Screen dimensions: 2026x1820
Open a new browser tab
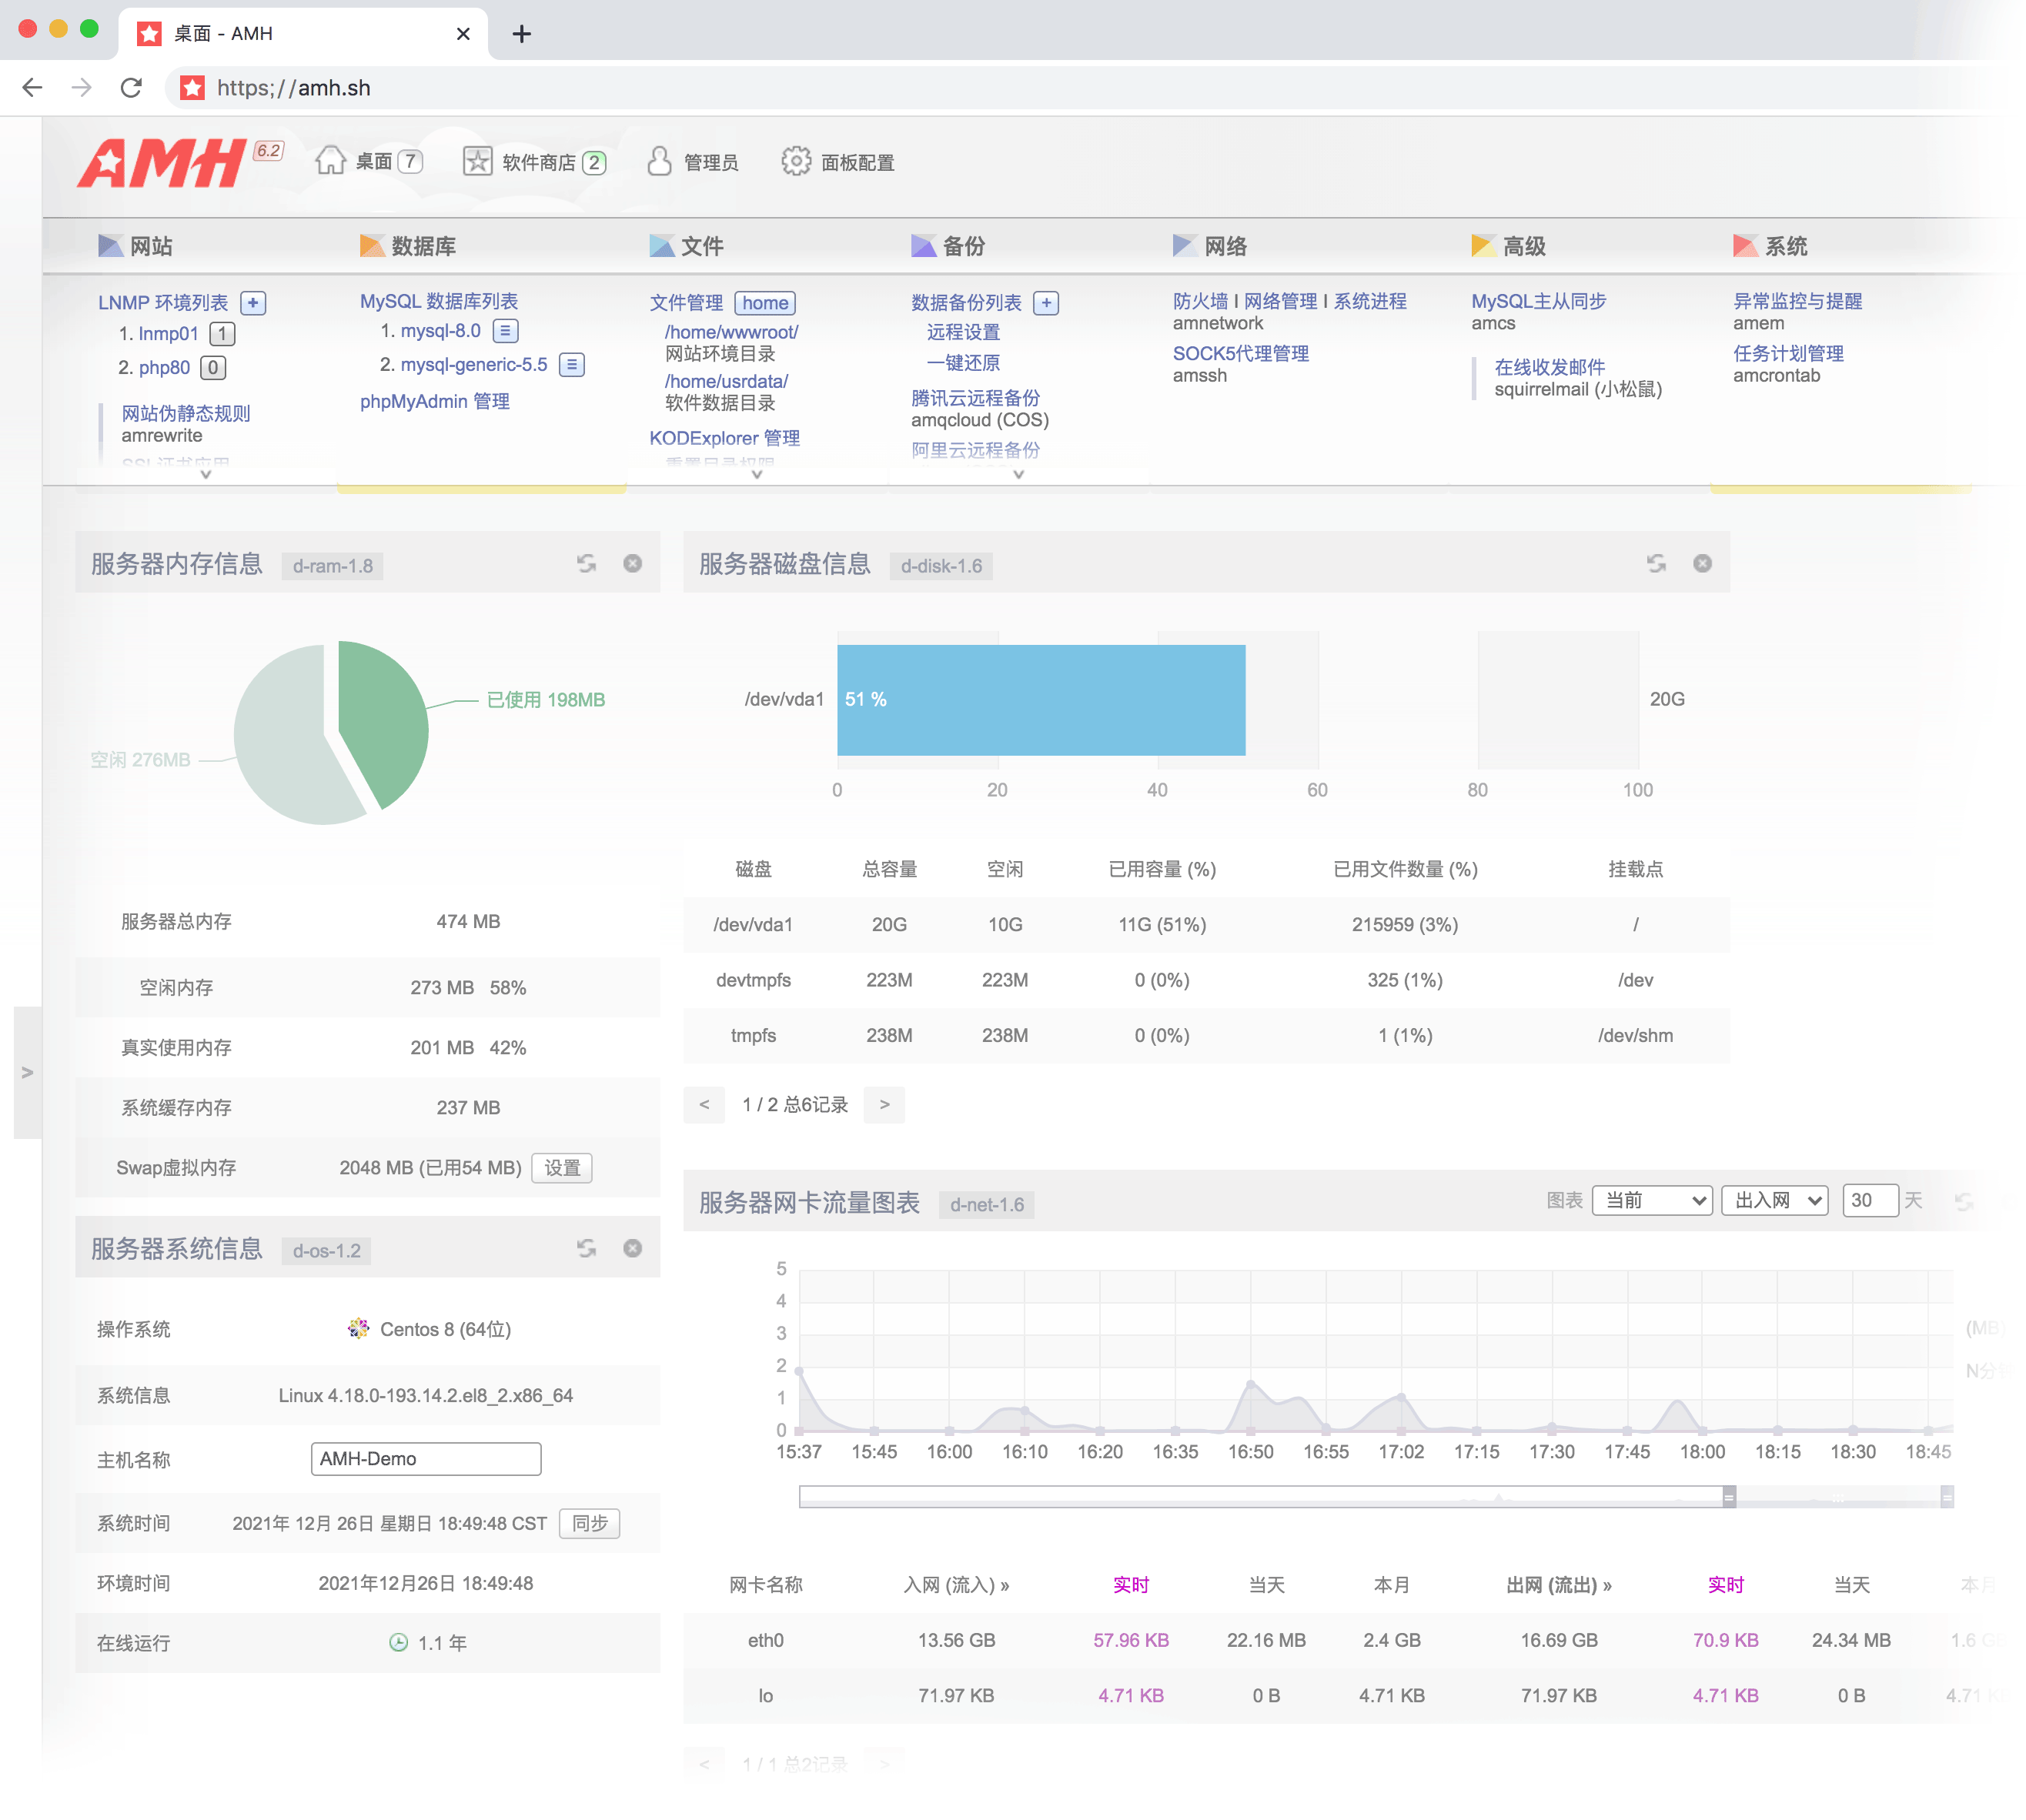click(522, 34)
